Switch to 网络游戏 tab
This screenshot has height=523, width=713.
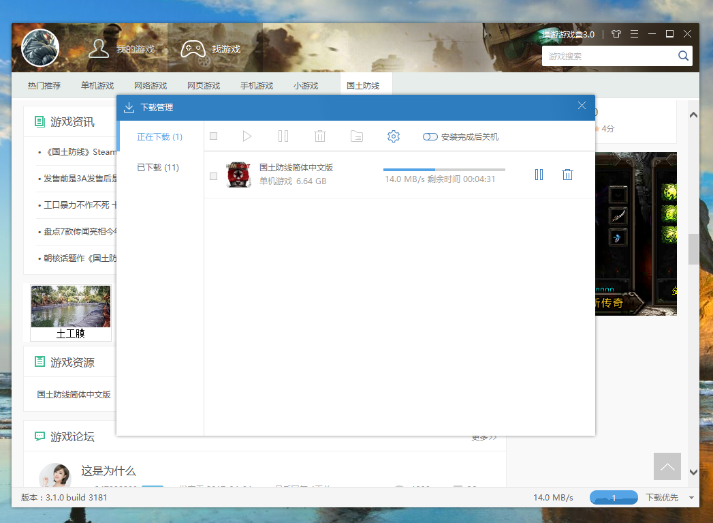[x=150, y=85]
